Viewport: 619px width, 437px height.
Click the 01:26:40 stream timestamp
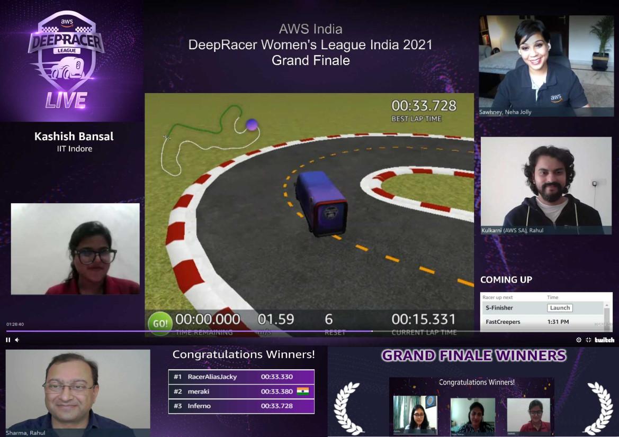15,324
